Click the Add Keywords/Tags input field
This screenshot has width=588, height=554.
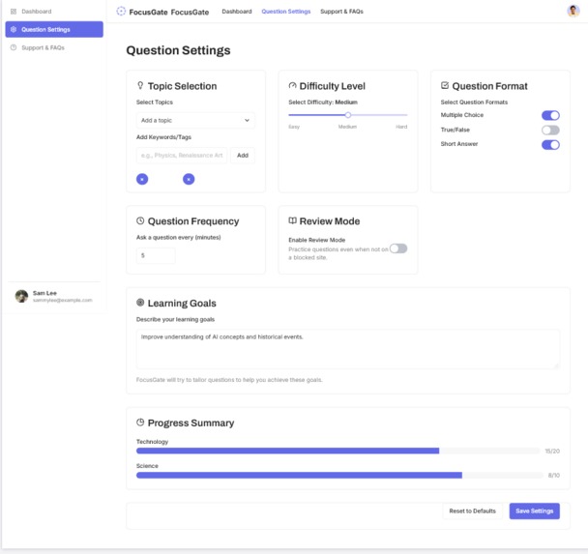tap(182, 156)
